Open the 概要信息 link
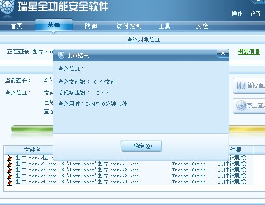 click(249, 52)
